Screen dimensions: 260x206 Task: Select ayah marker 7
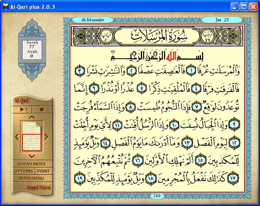197,107
